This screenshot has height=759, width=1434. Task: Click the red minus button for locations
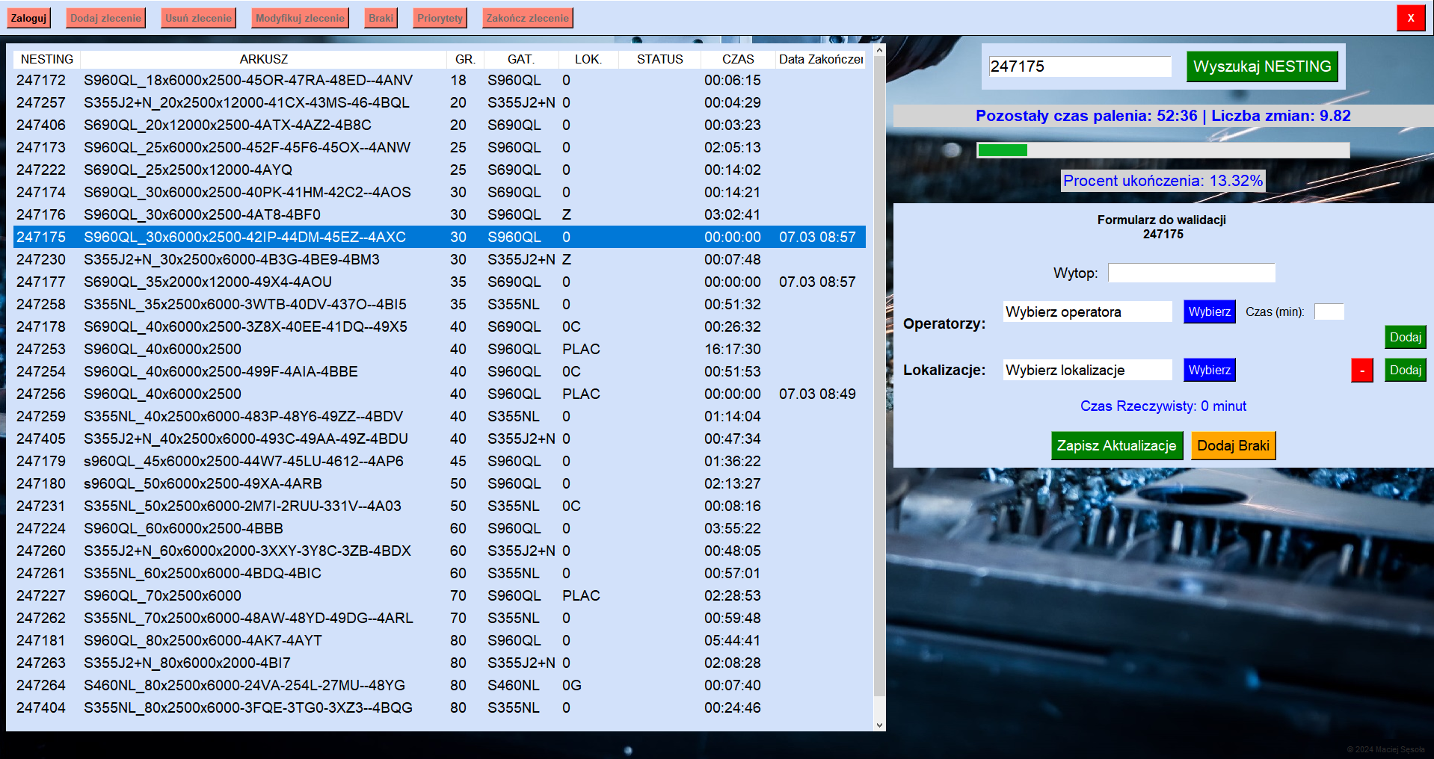pyautogui.click(x=1361, y=371)
